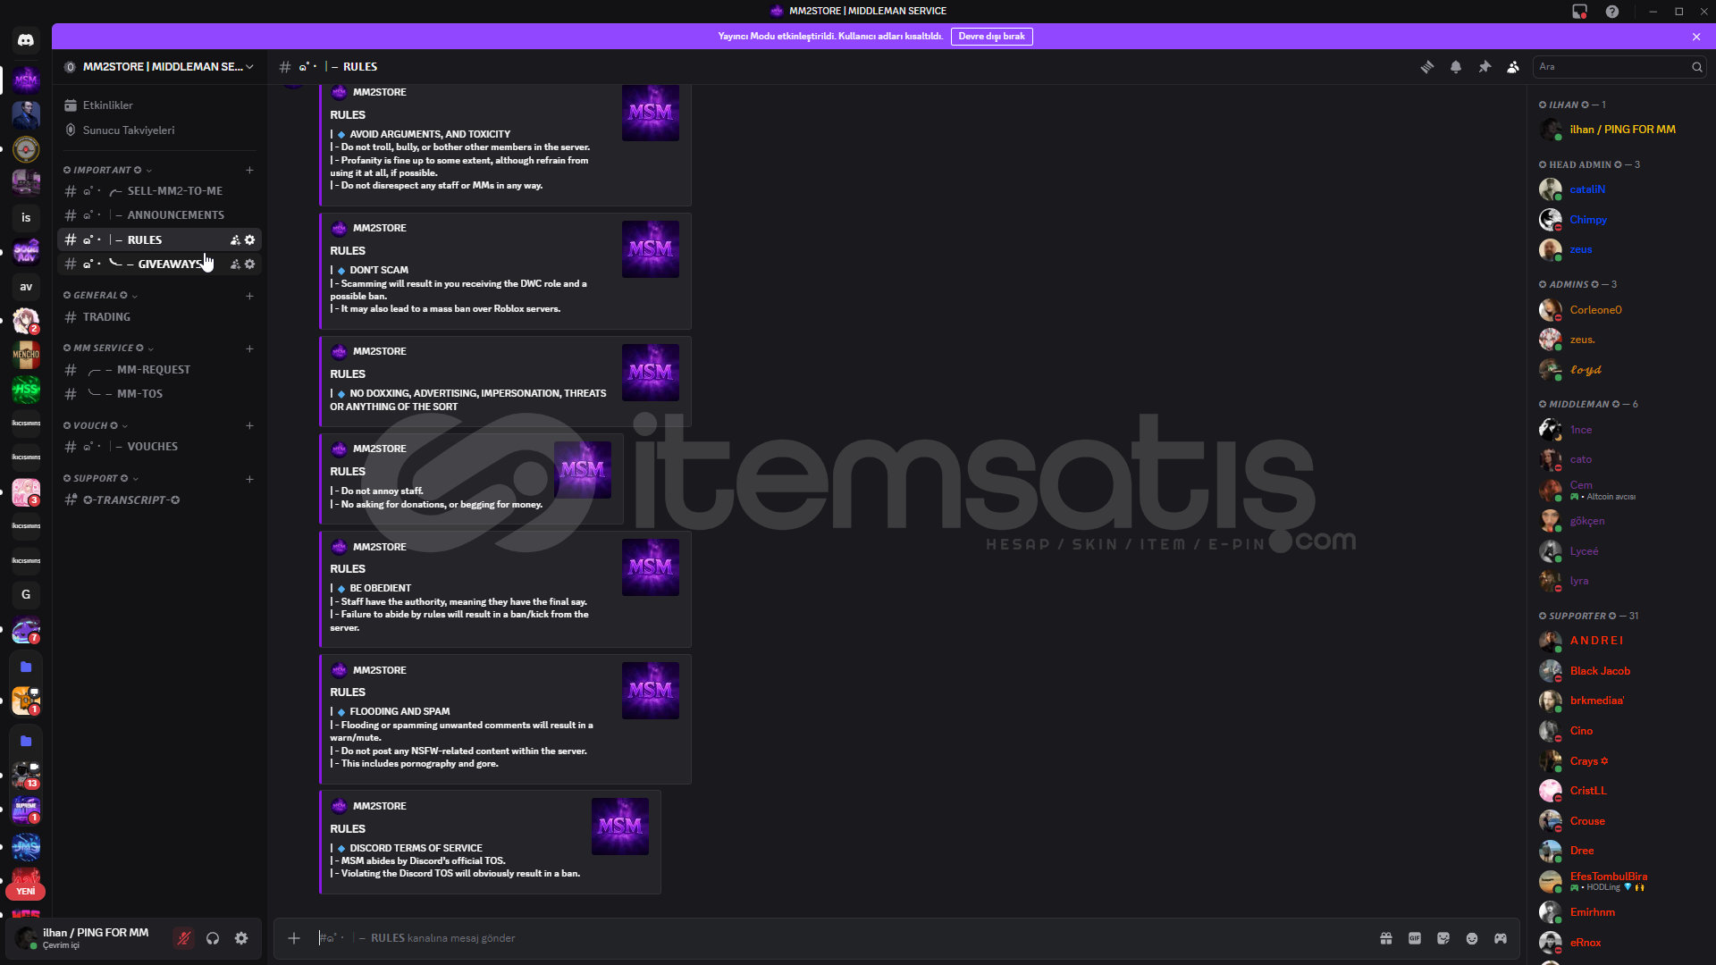Image resolution: width=1716 pixels, height=965 pixels.
Task: Add channel to GENERAL category
Action: click(250, 296)
